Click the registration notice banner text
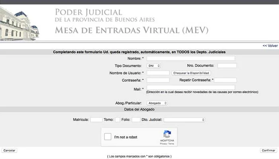Screen dimensions: 279x159 (139, 52)
